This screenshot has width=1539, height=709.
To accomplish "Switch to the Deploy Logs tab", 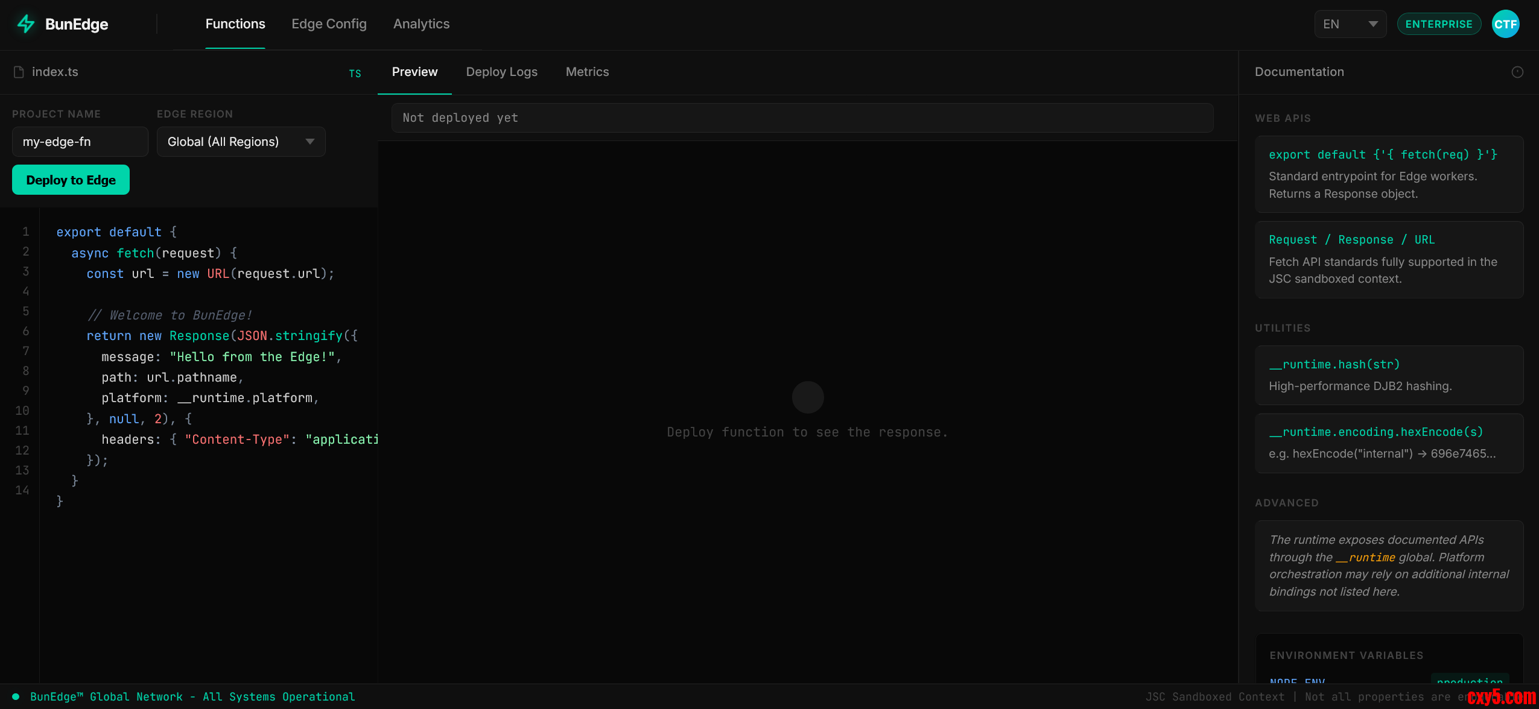I will 501,72.
